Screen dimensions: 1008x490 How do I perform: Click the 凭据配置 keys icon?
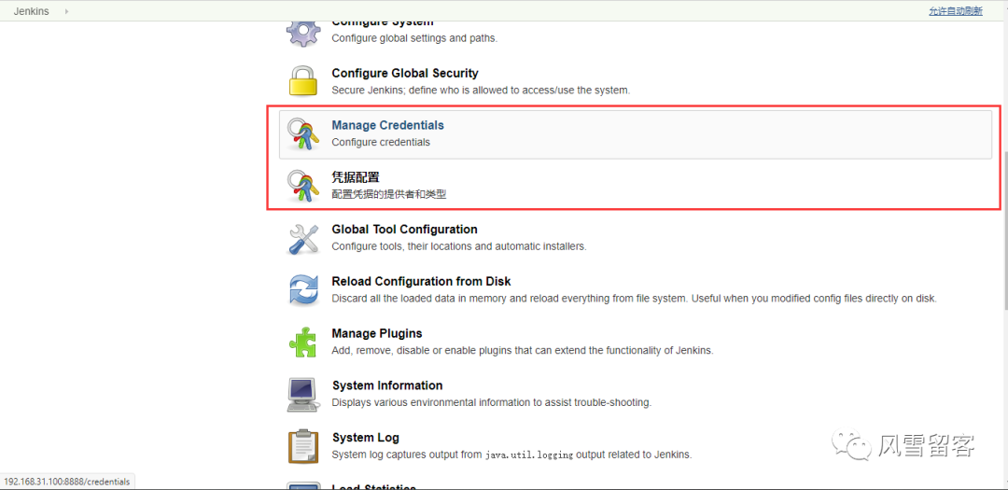click(302, 186)
